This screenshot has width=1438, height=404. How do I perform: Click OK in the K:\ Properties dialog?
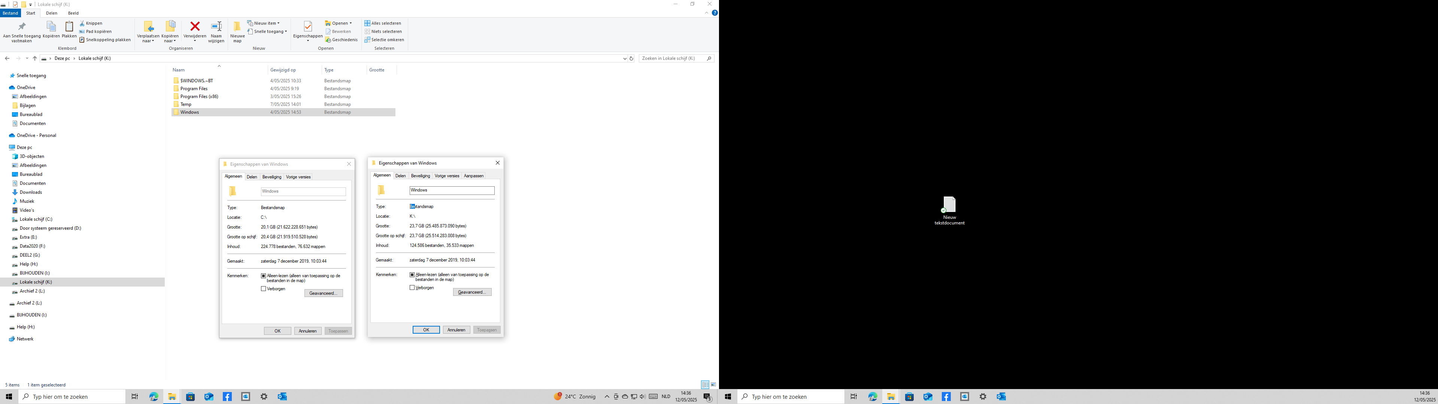click(426, 330)
